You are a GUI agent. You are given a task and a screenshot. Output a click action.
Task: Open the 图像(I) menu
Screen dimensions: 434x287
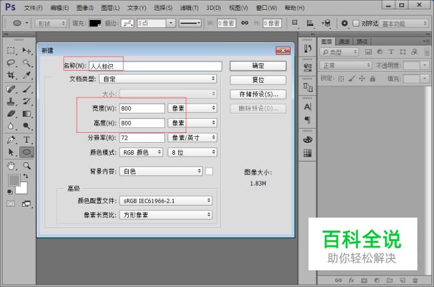(85, 8)
